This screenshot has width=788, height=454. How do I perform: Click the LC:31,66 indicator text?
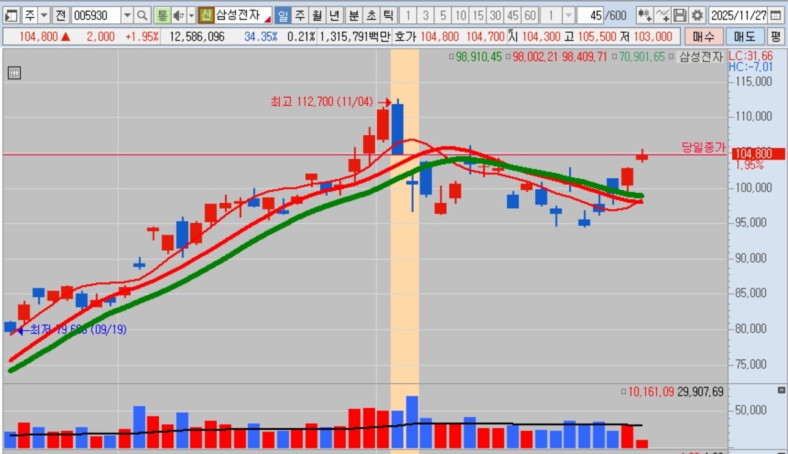tap(751, 56)
